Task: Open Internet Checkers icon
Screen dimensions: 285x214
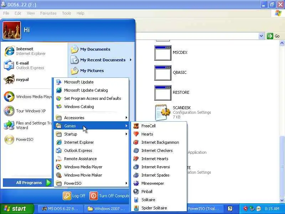Action: point(136,151)
